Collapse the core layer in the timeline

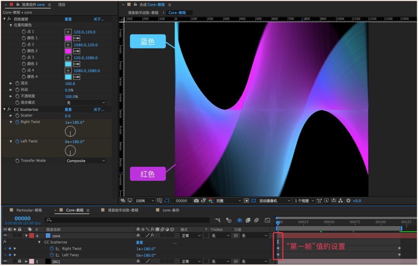click(x=26, y=235)
